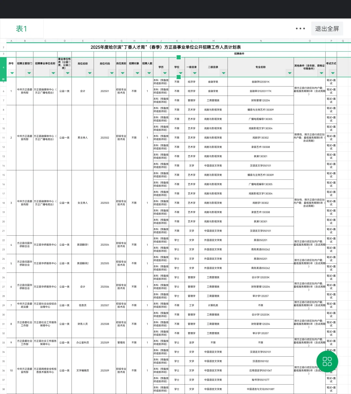
Task: Open the overflow "…" menu icon
Action: click(300, 29)
